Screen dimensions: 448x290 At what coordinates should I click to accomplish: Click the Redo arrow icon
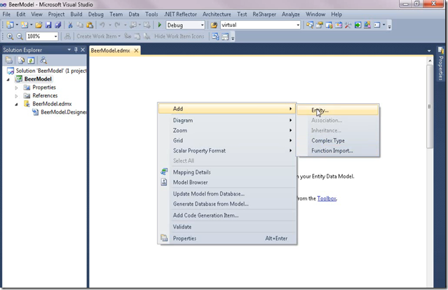(117, 25)
